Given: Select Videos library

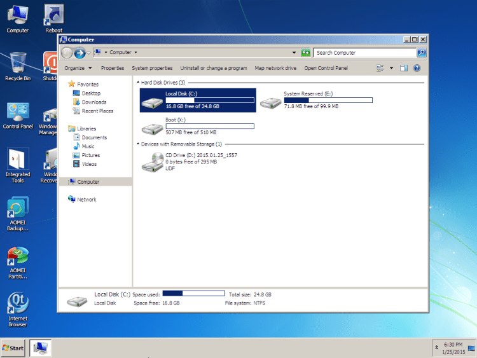Looking at the screenshot, I should [x=89, y=163].
